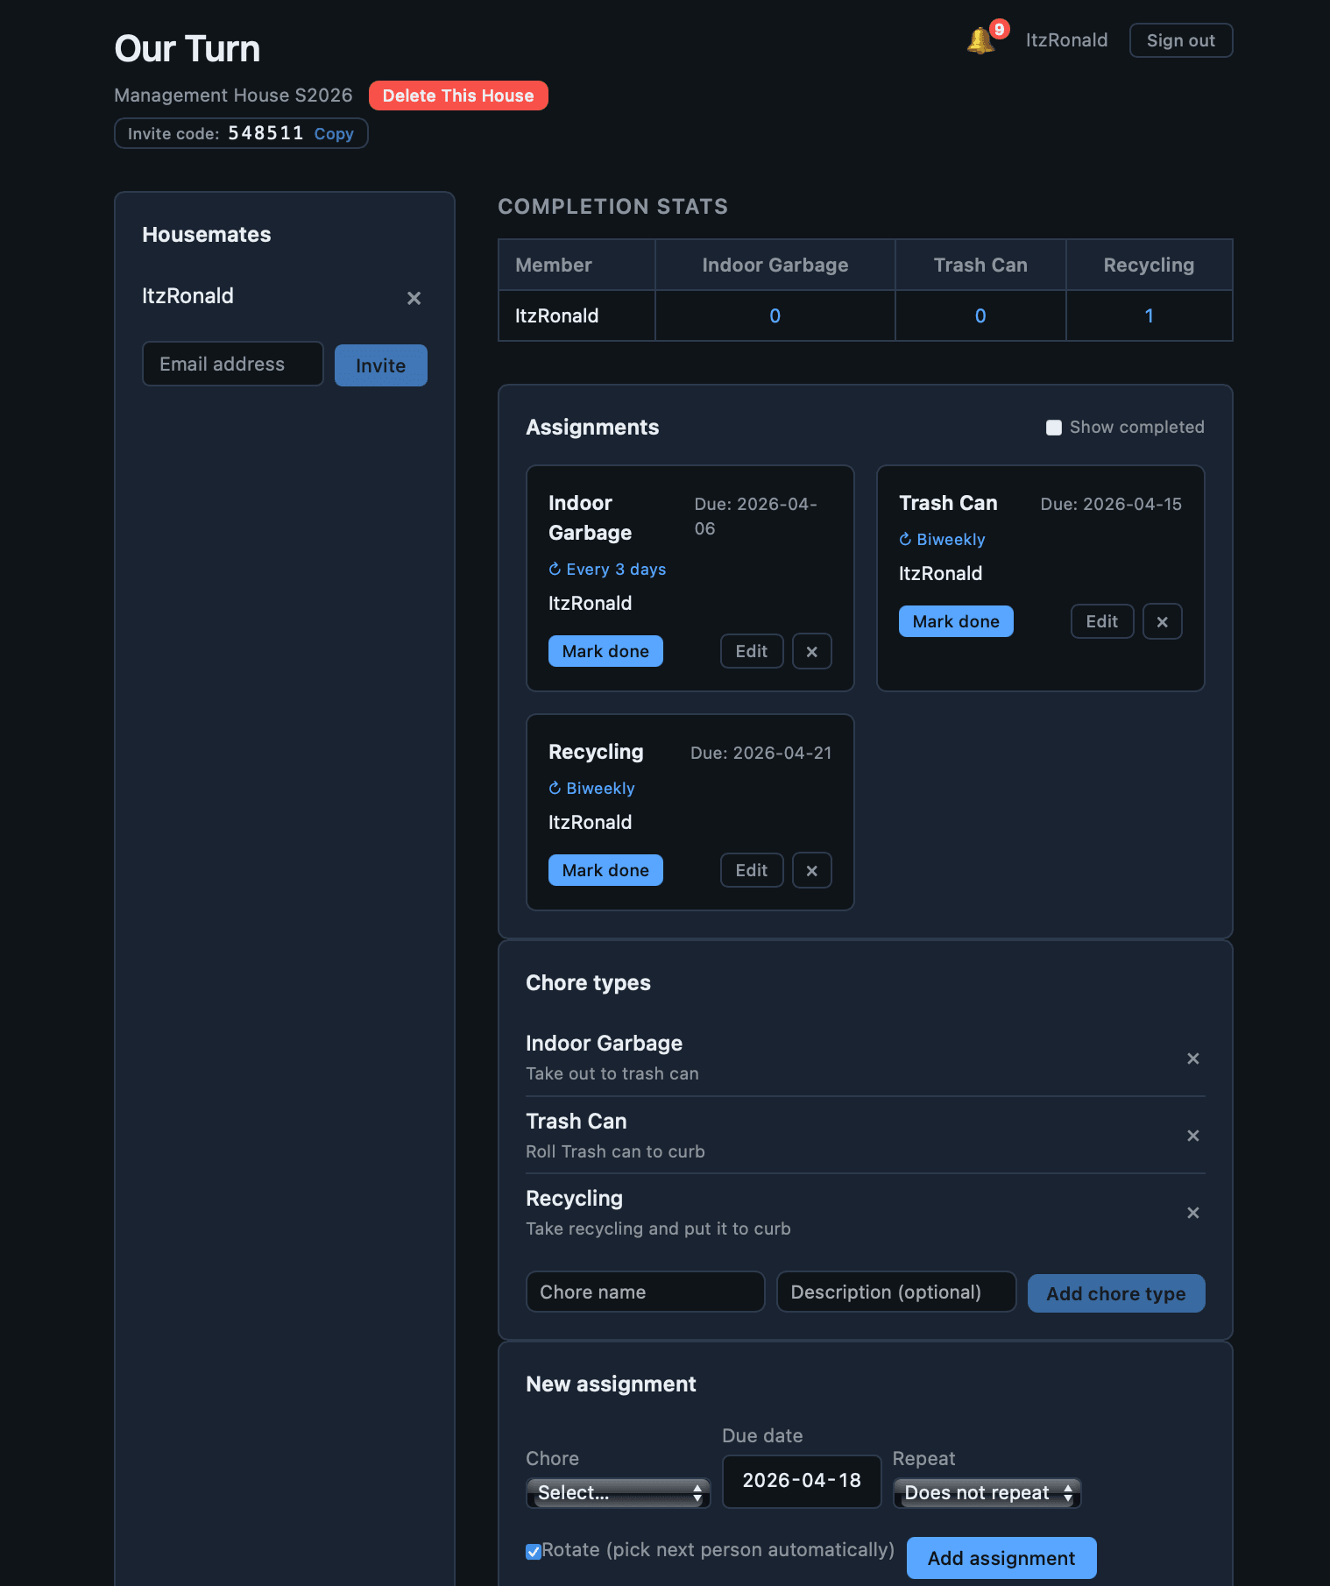Viewport: 1330px width, 1586px height.
Task: Open the Due date picker field
Action: (x=801, y=1481)
